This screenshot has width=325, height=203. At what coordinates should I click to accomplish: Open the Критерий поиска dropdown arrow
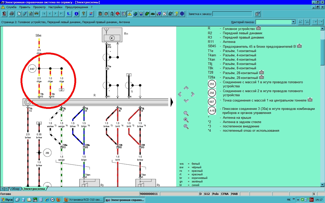[x=294, y=22]
